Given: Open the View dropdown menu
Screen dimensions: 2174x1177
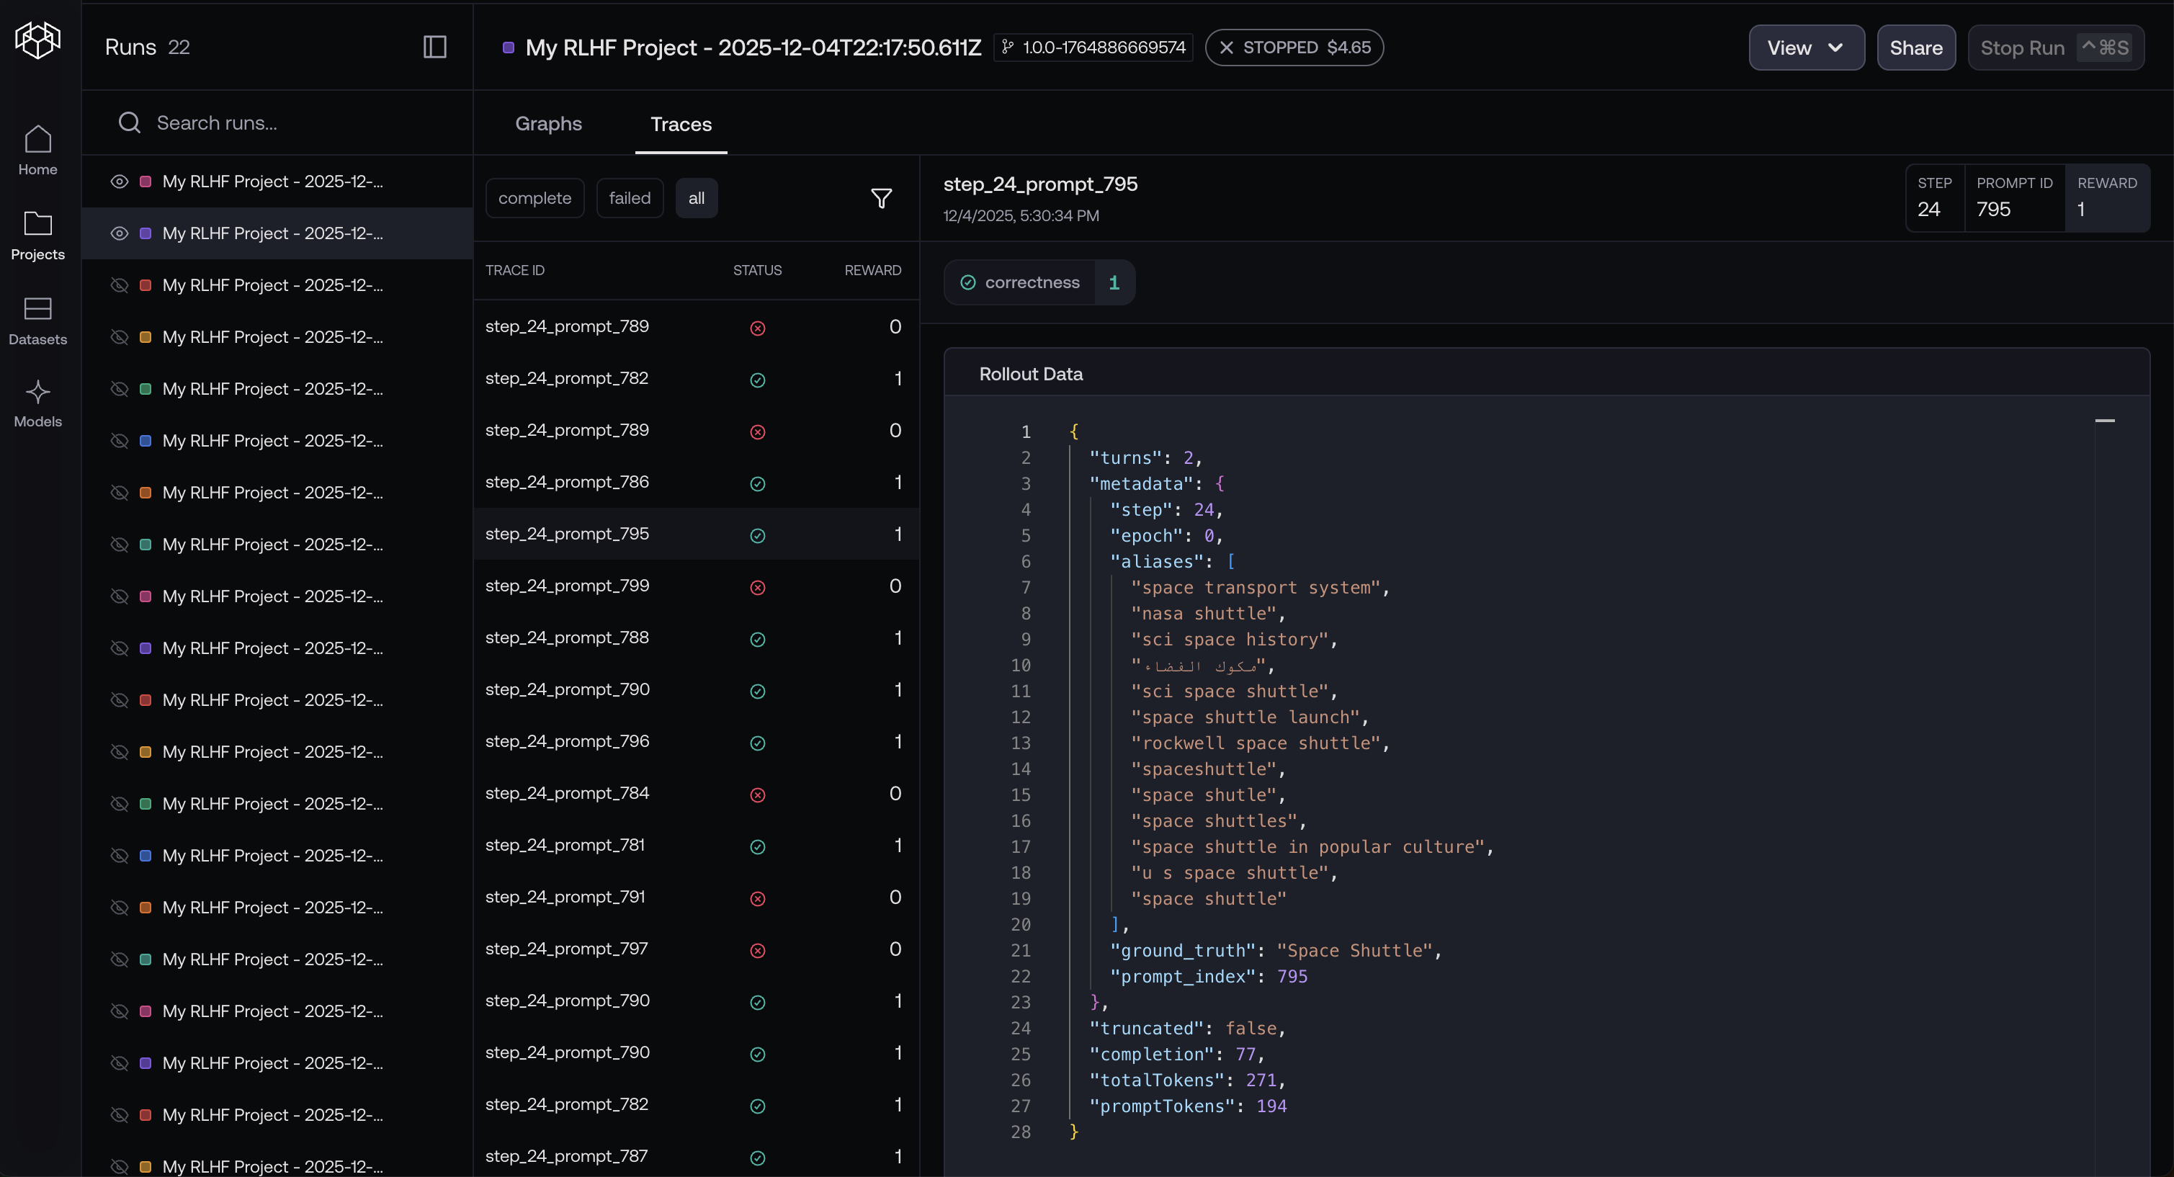Looking at the screenshot, I should point(1806,48).
